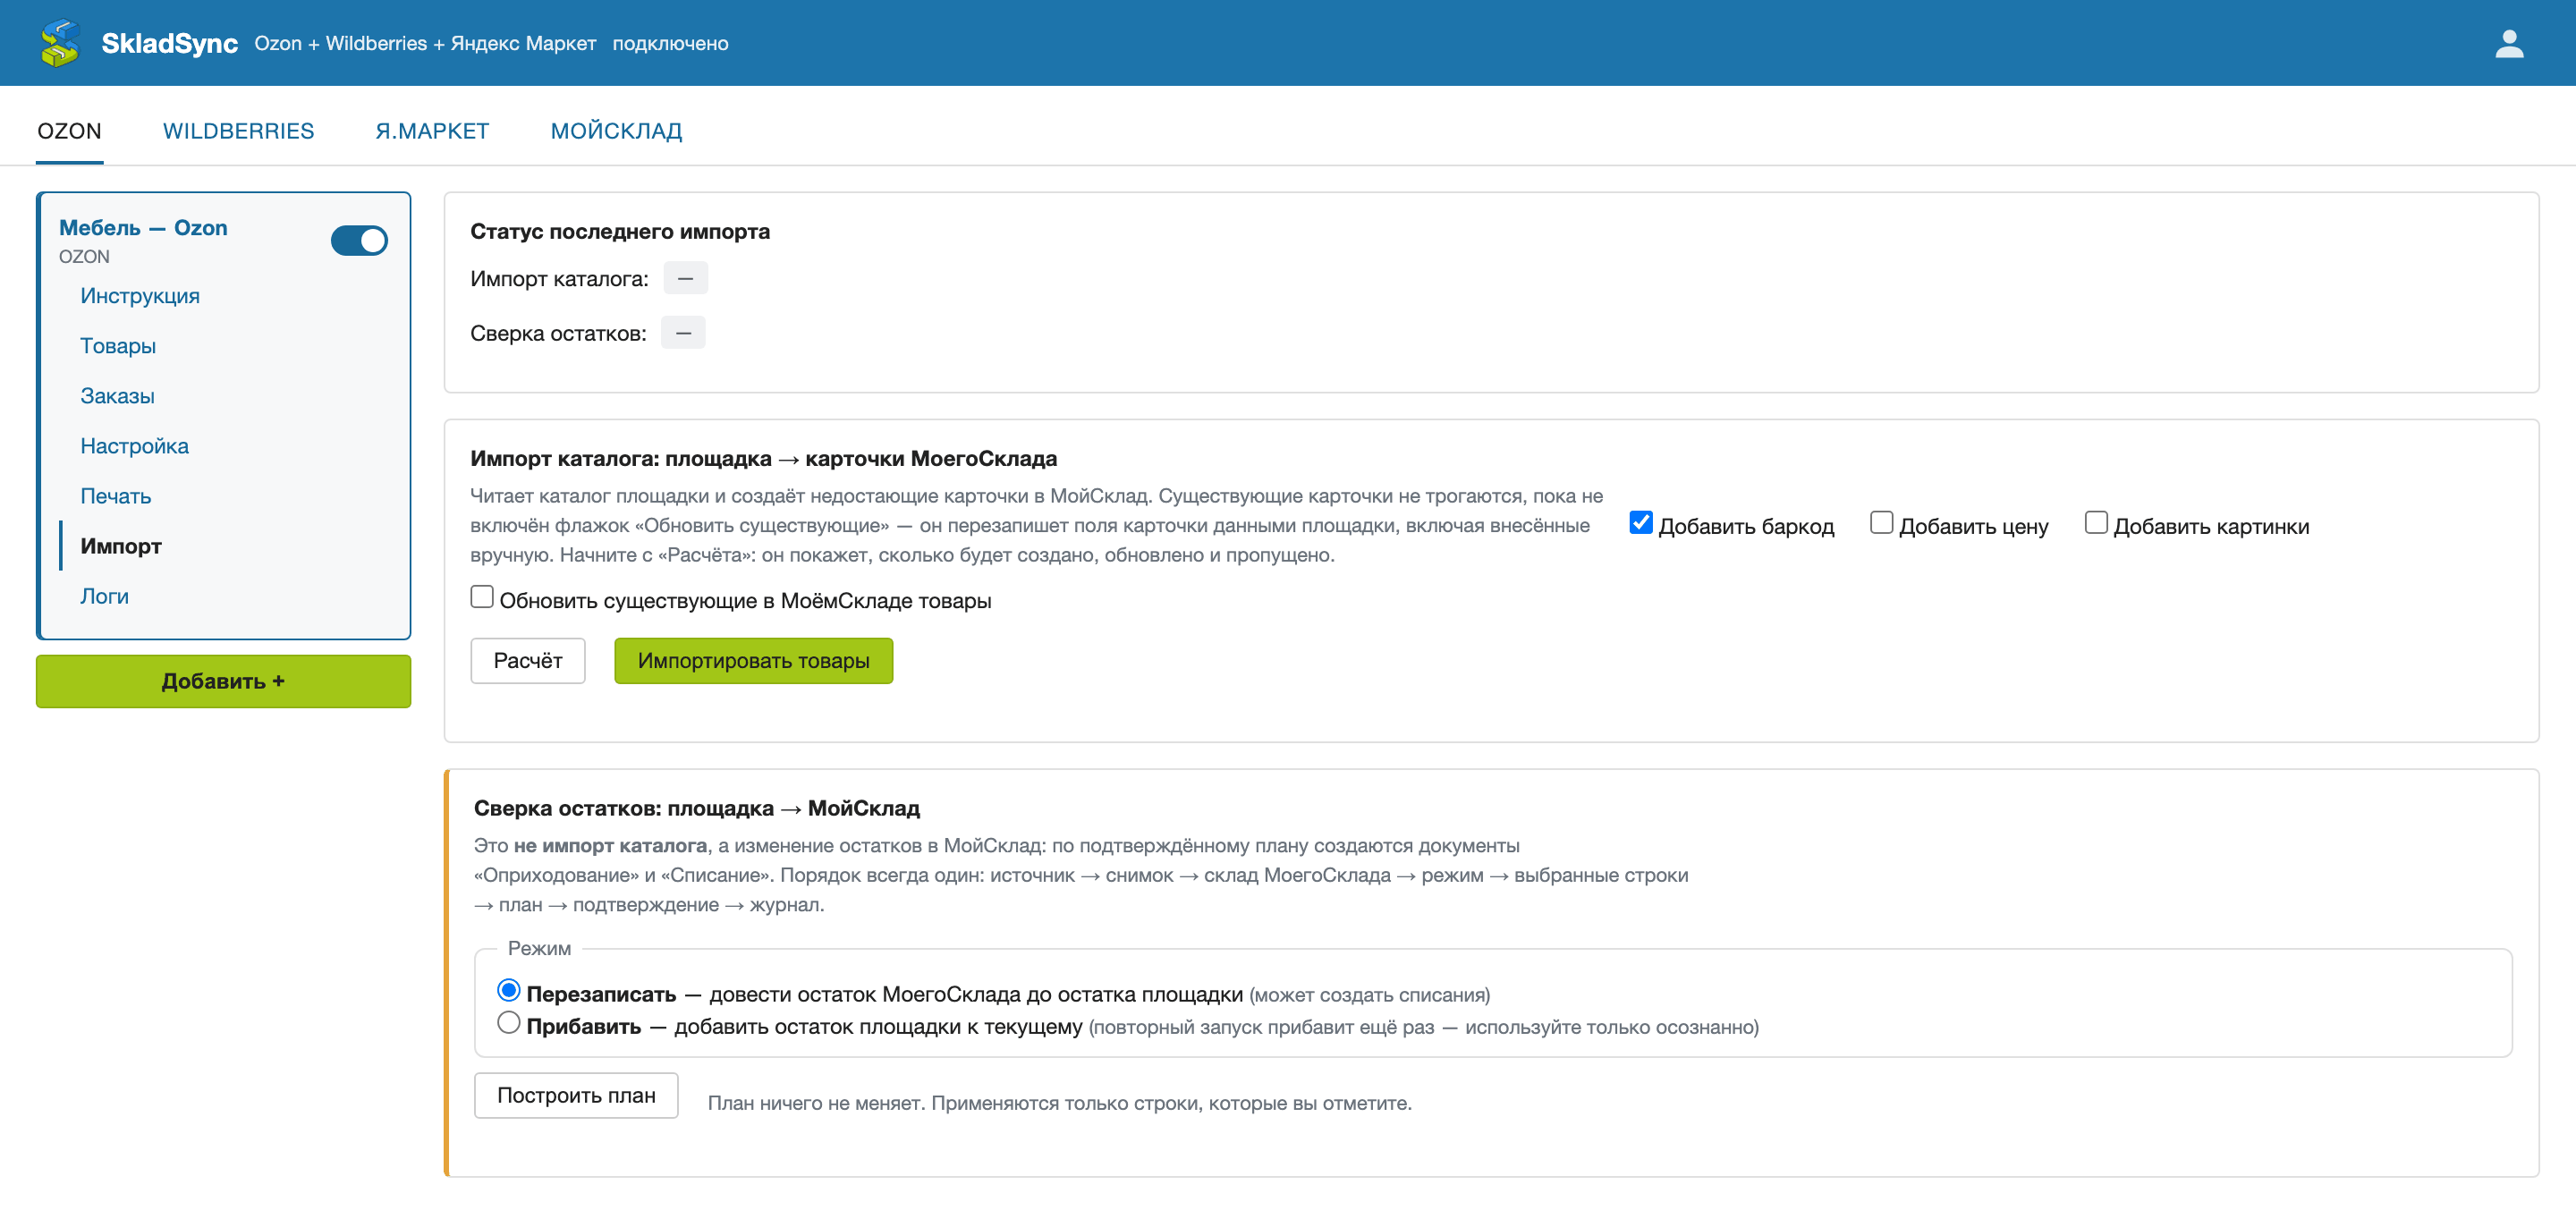Open Логи in the sidebar
Screen dimensions: 2576x1227
pyautogui.click(x=104, y=596)
